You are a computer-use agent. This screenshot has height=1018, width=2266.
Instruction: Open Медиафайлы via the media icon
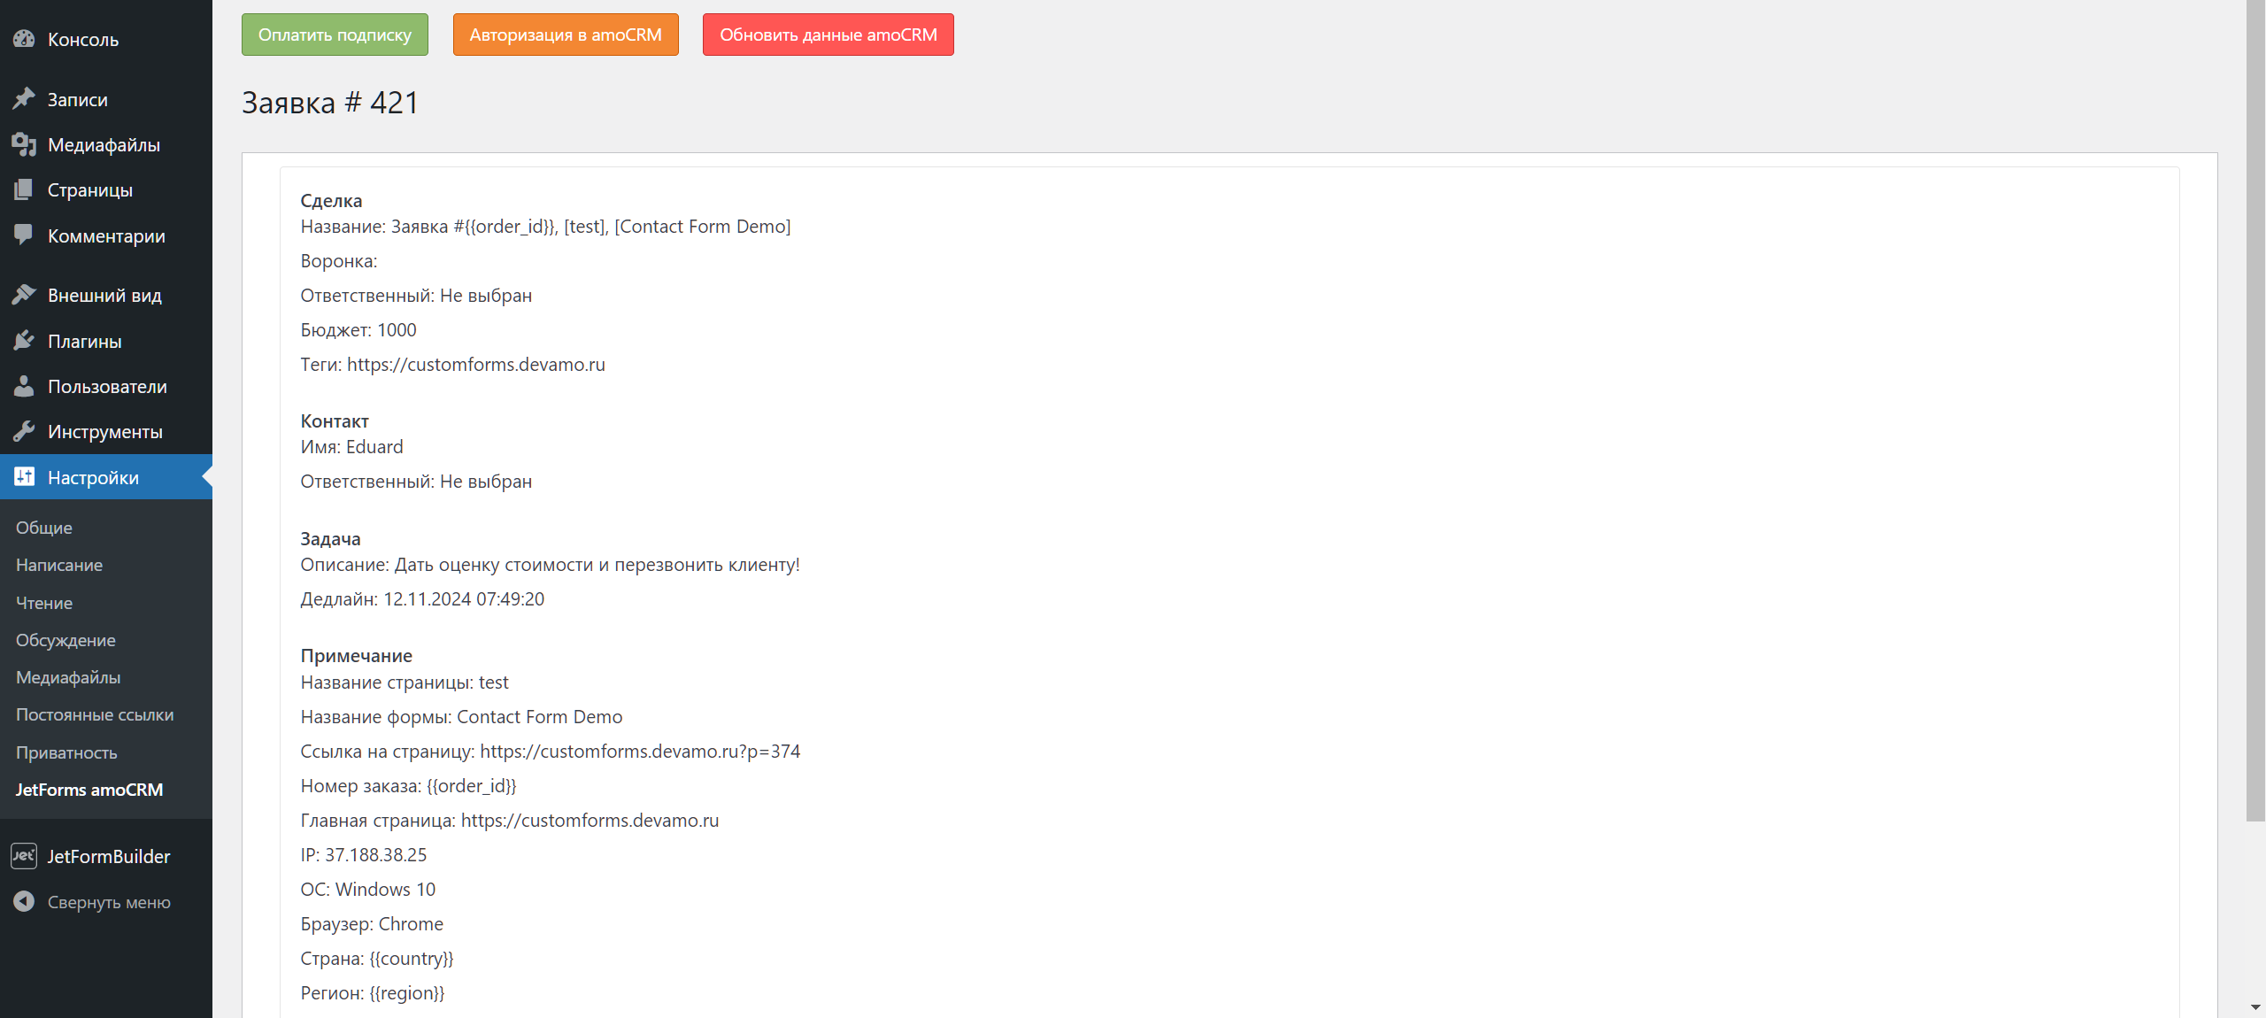(23, 144)
